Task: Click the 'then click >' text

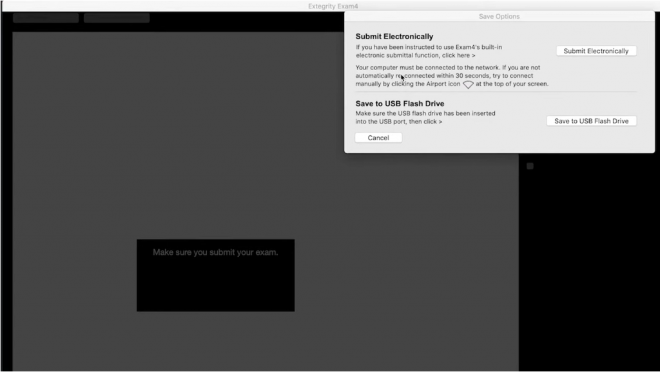Action: click(426, 121)
